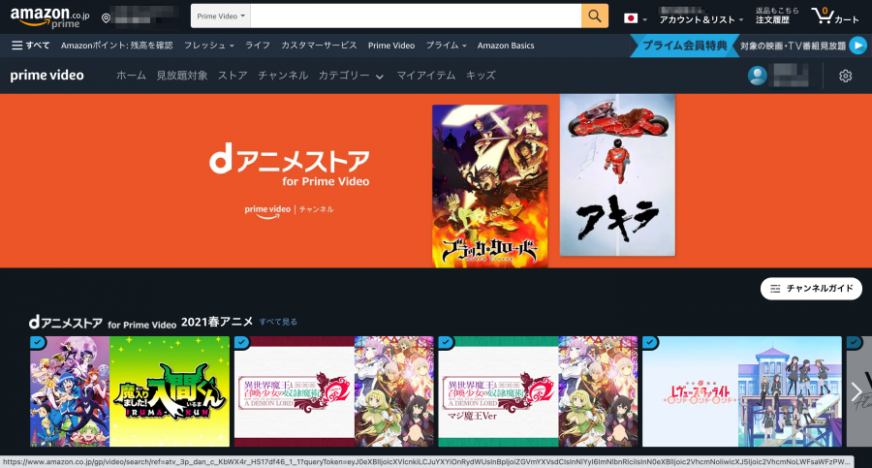The height and width of the screenshot is (468, 872).
Task: Open the shopping cart icon
Action: click(835, 16)
